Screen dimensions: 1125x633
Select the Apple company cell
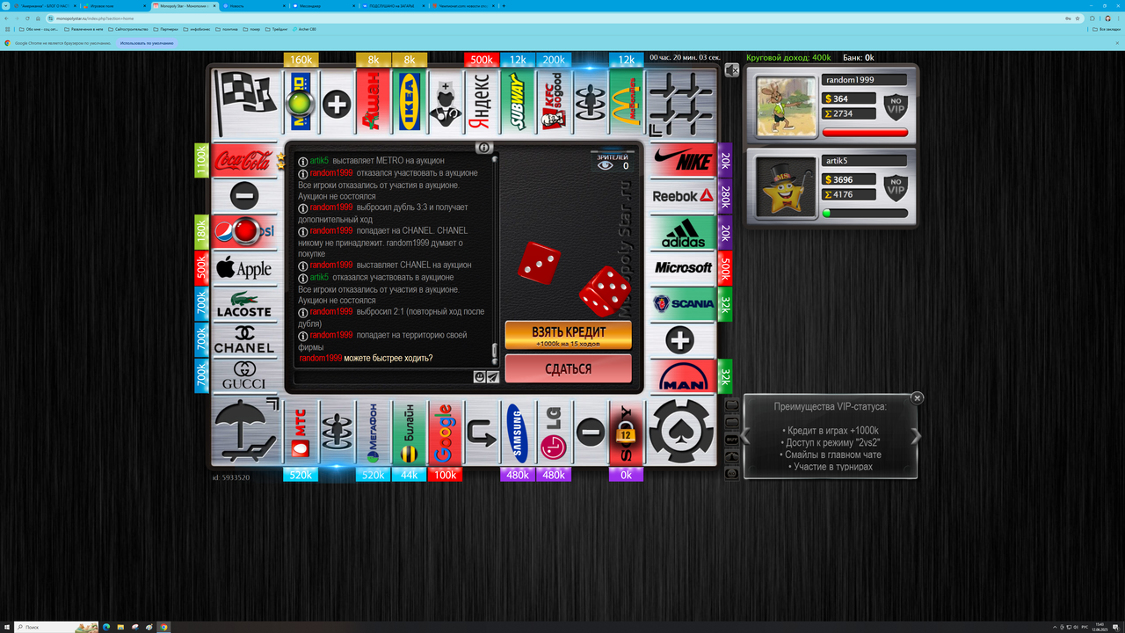click(x=243, y=268)
